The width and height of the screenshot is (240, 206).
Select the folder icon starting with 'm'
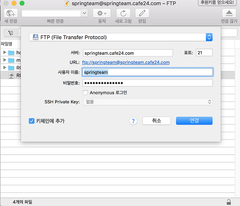11,60
